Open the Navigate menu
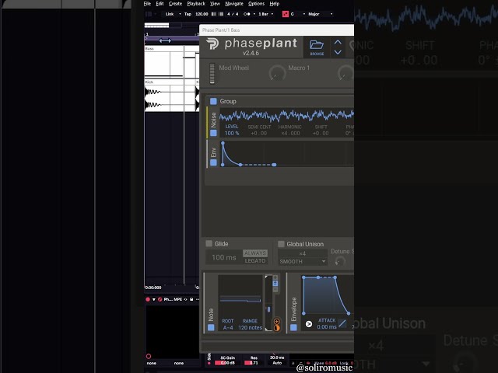The image size is (498, 373). 234,3
